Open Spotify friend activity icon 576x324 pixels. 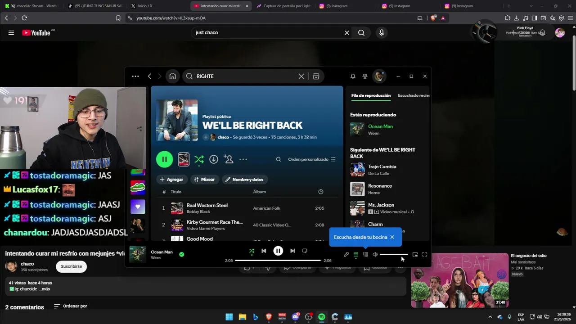365,76
